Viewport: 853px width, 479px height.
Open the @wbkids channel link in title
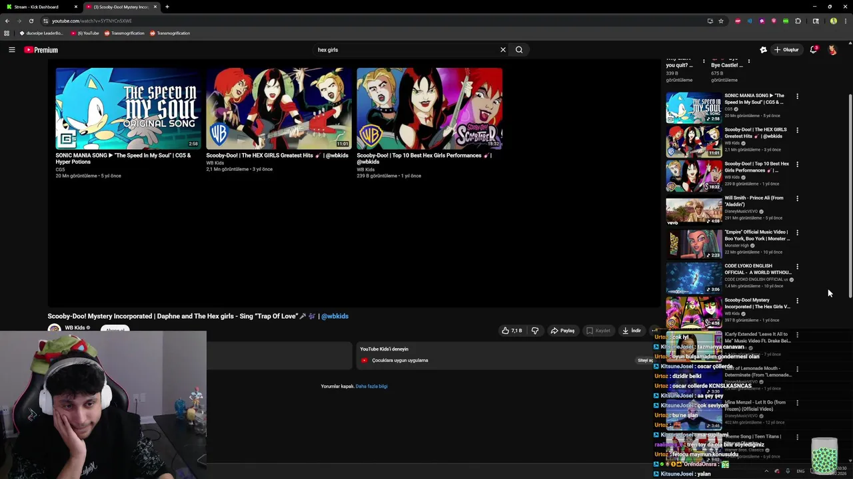(x=335, y=316)
